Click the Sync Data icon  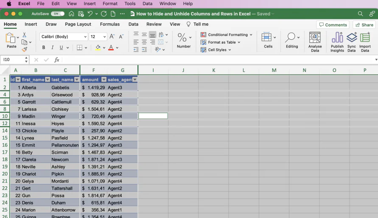tap(351, 42)
